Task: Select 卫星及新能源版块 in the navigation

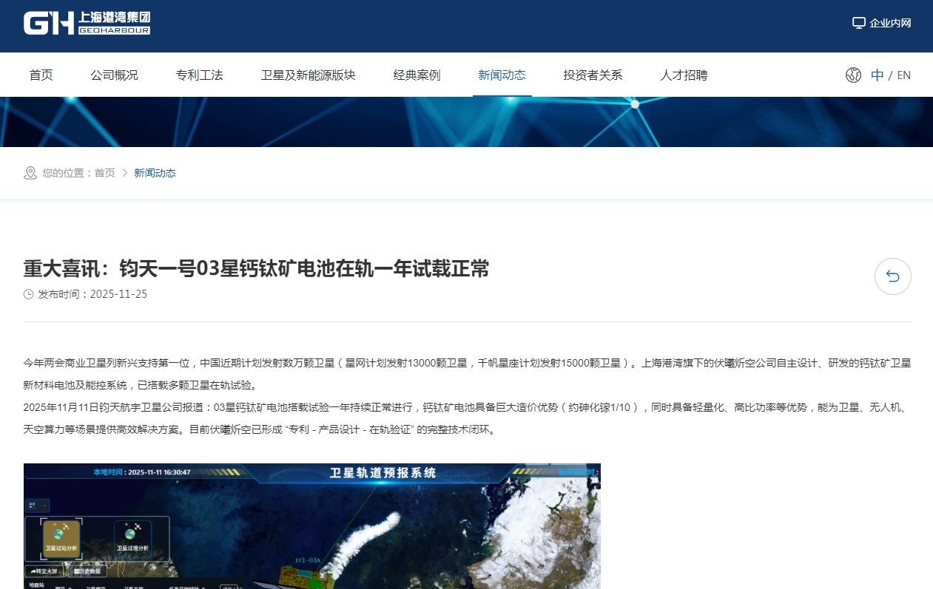Action: 309,75
